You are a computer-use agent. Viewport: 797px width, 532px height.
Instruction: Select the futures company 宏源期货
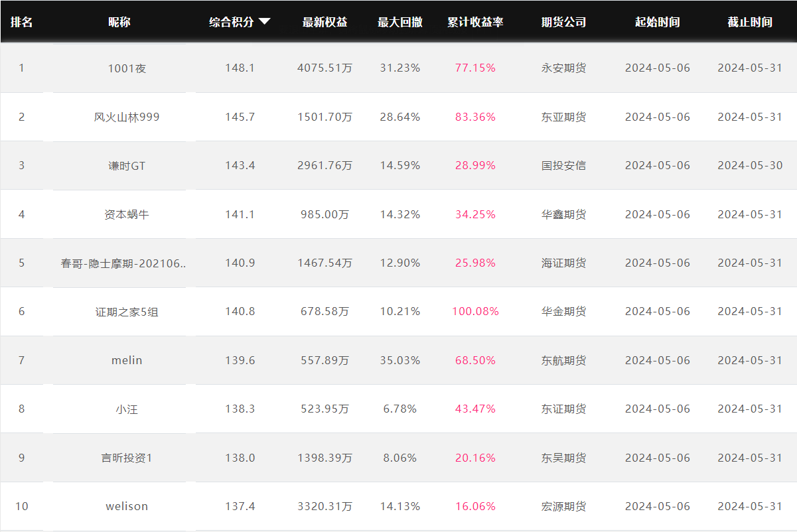click(x=563, y=506)
